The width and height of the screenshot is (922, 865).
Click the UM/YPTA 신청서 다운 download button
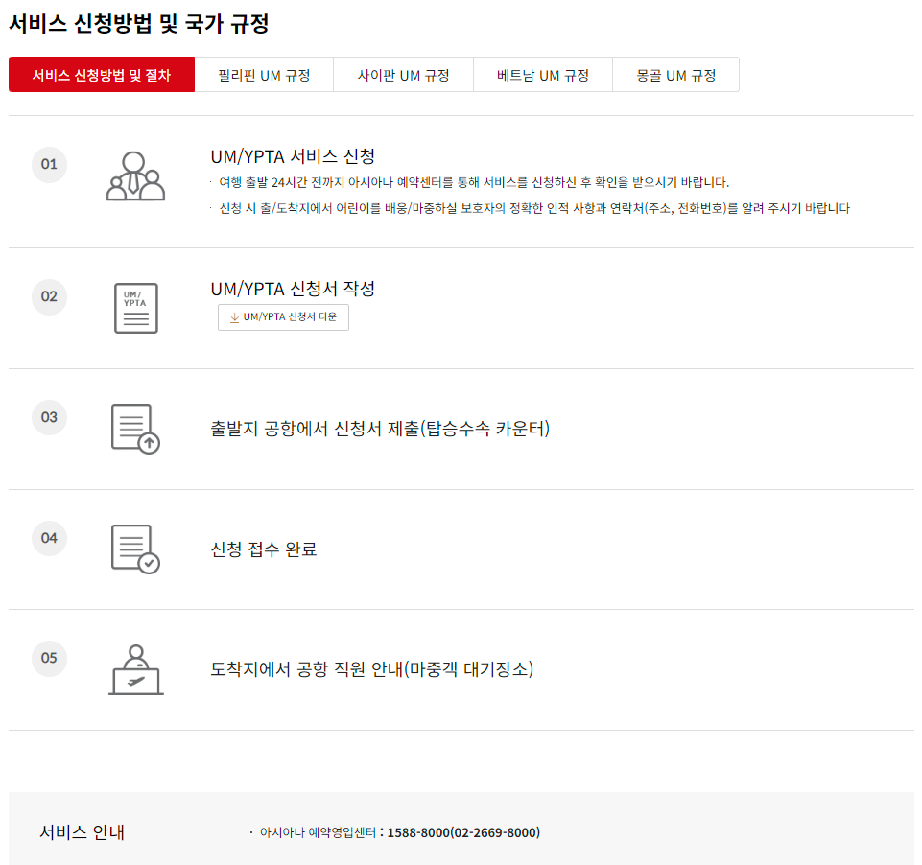[283, 317]
